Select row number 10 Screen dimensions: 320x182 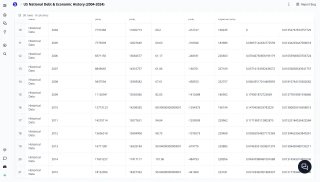click(20, 30)
